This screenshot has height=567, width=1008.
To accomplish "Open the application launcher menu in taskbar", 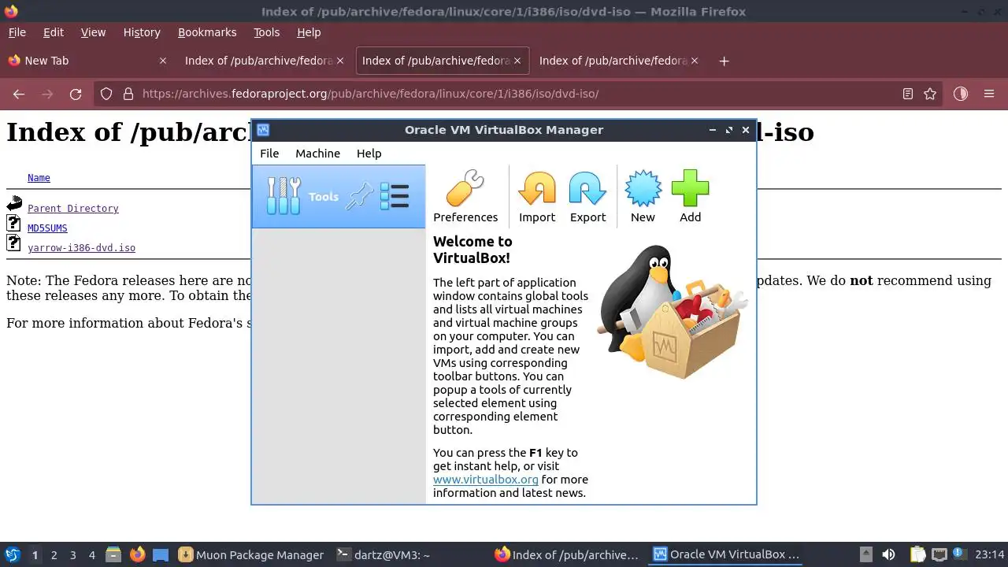I will coord(12,554).
